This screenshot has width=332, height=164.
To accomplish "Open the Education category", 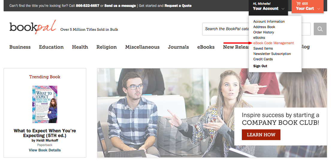I will click(51, 47).
